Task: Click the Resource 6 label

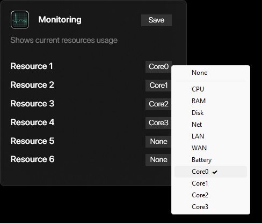Action: [32, 159]
